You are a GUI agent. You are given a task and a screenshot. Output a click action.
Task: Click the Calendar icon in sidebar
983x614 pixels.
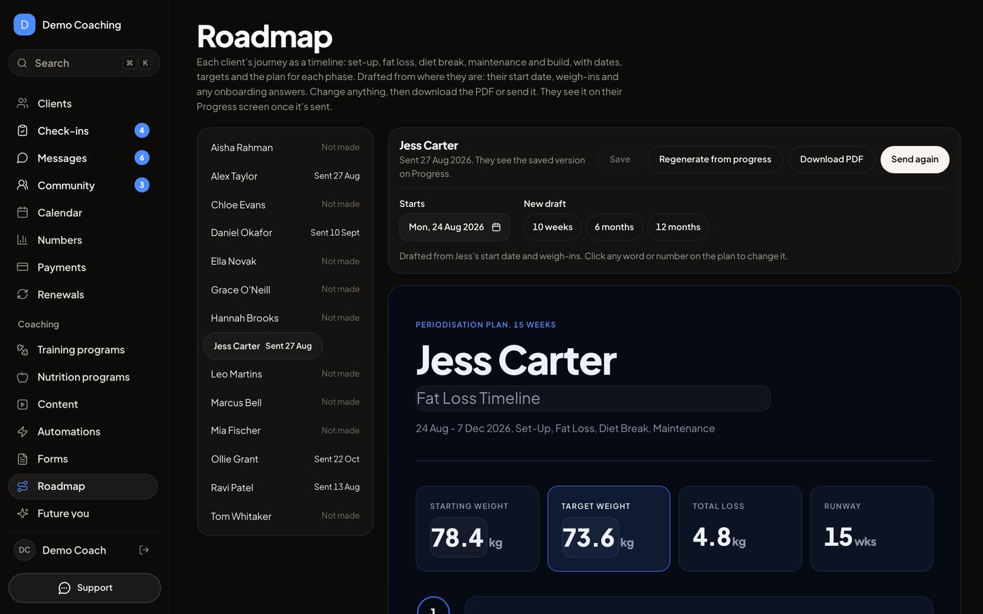click(x=22, y=213)
